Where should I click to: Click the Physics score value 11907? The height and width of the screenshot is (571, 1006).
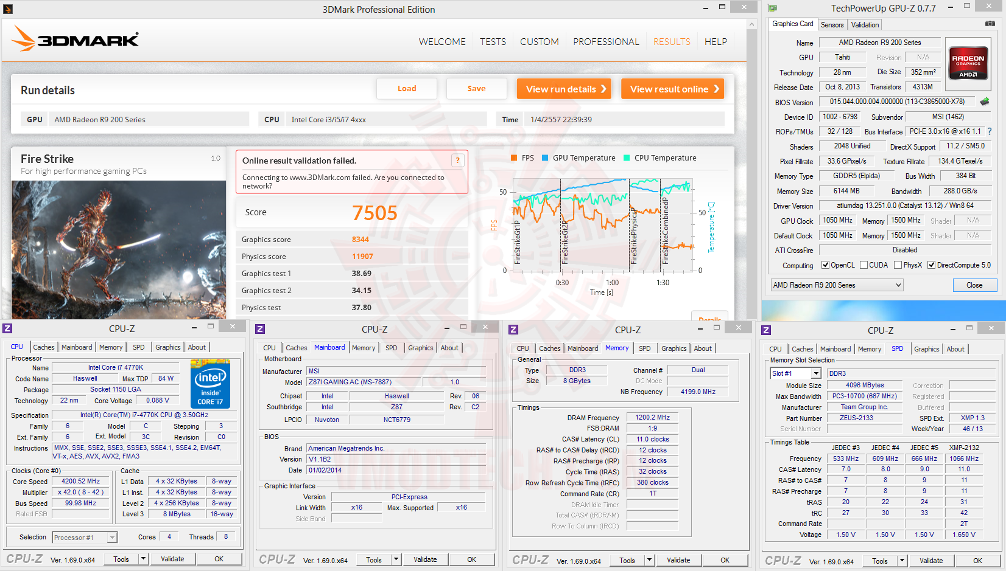362,257
